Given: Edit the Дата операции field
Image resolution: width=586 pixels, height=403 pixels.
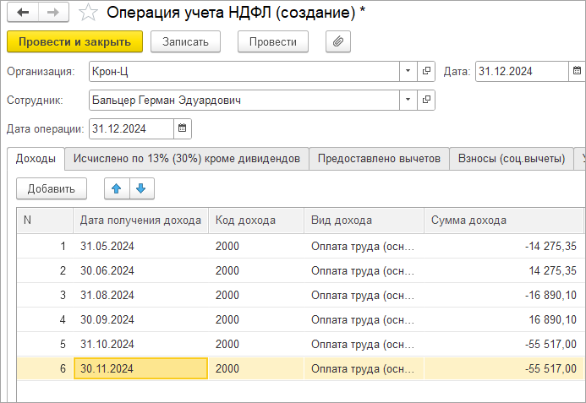Looking at the screenshot, I should coord(131,128).
